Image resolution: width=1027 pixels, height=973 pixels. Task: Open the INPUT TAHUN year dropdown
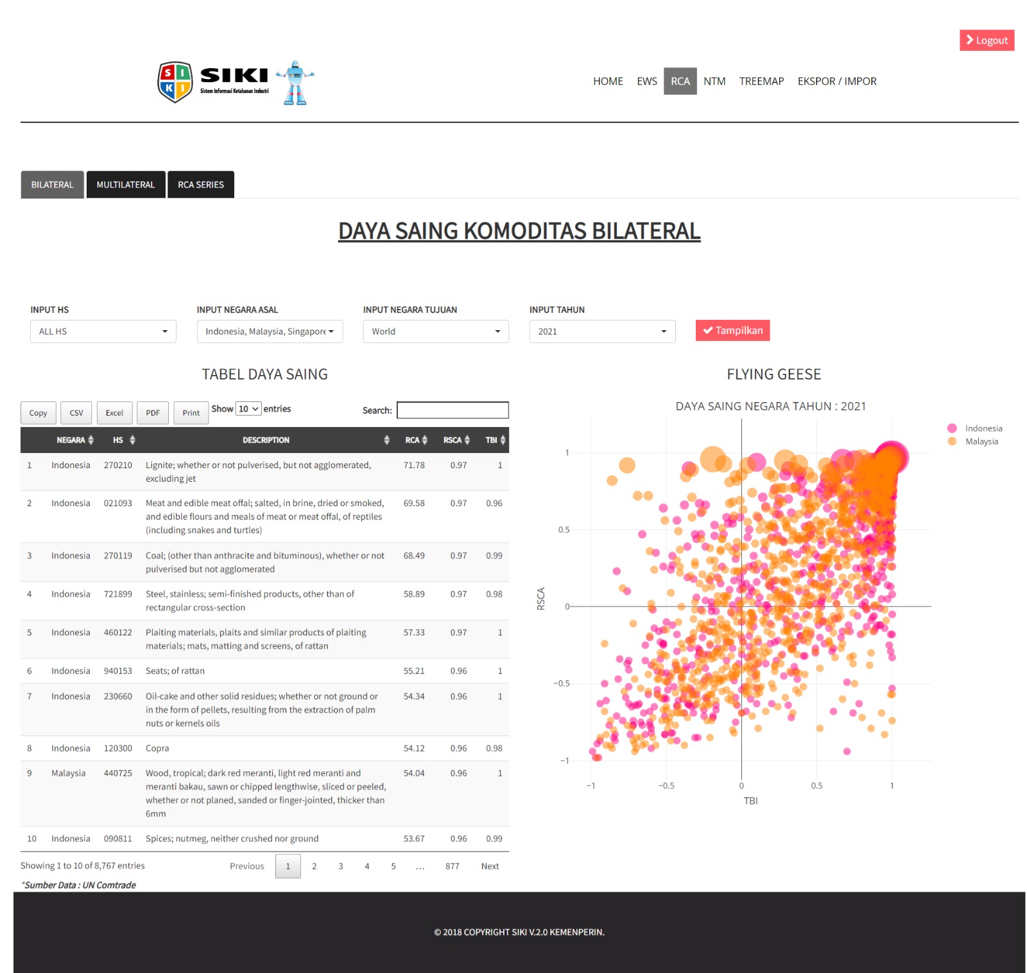601,331
